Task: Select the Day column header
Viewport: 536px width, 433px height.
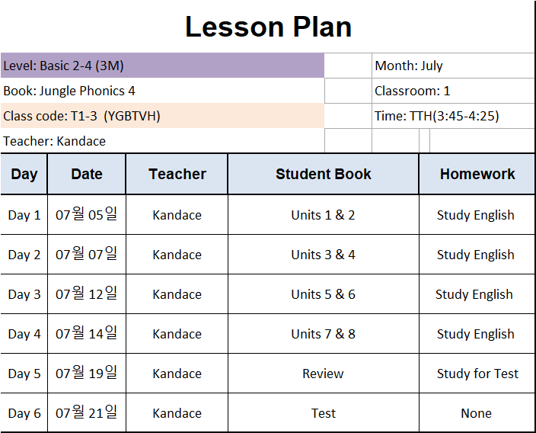Action: [x=24, y=174]
